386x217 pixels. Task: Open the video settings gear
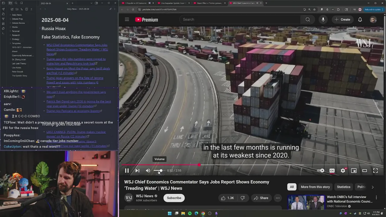(343, 171)
